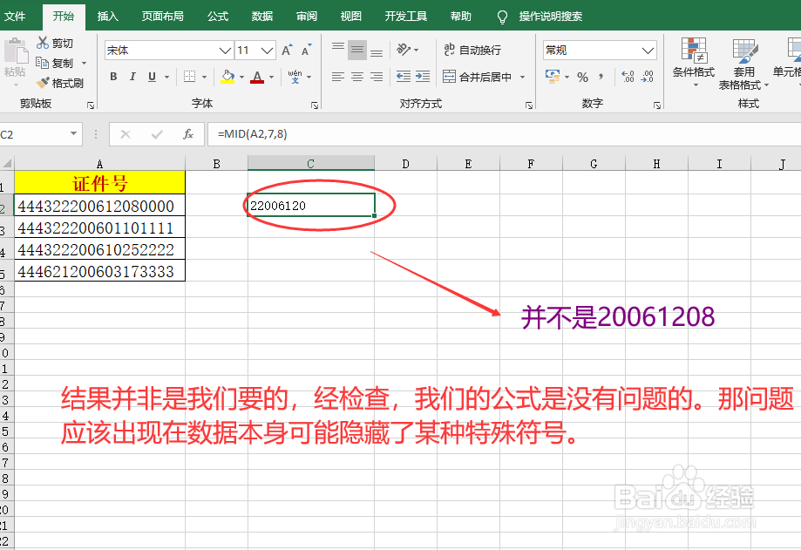The image size is (801, 550).
Task: Click the 操作说明搜索 search feature
Action: (x=550, y=17)
